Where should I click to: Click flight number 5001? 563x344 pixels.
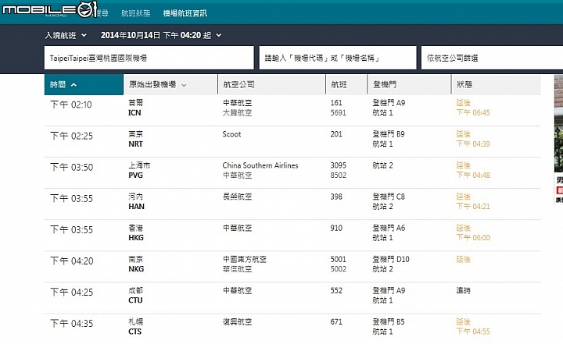click(339, 259)
